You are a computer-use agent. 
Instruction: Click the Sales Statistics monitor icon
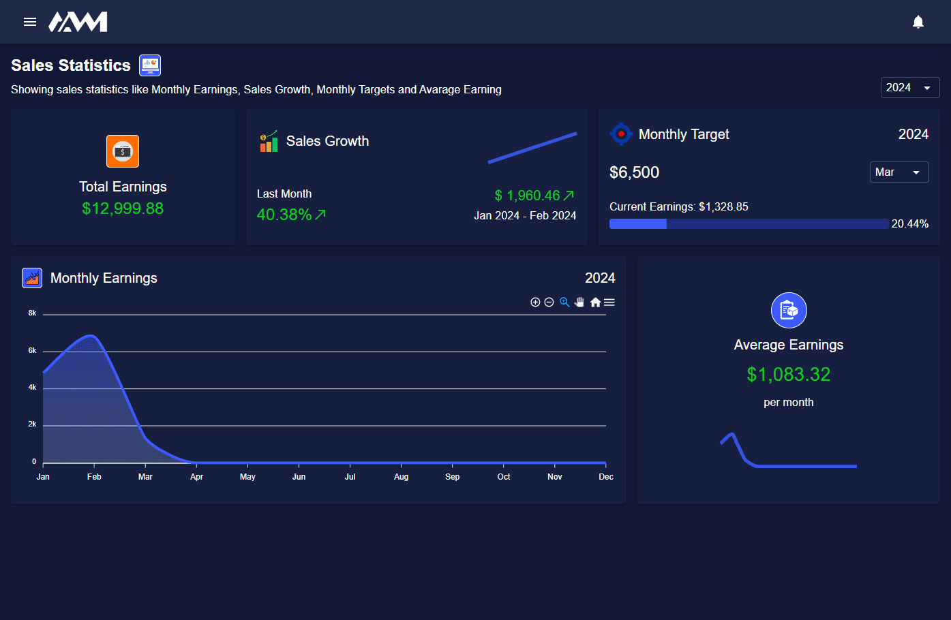tap(150, 65)
